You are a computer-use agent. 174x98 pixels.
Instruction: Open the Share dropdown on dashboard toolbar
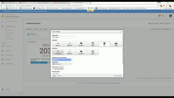36,29
